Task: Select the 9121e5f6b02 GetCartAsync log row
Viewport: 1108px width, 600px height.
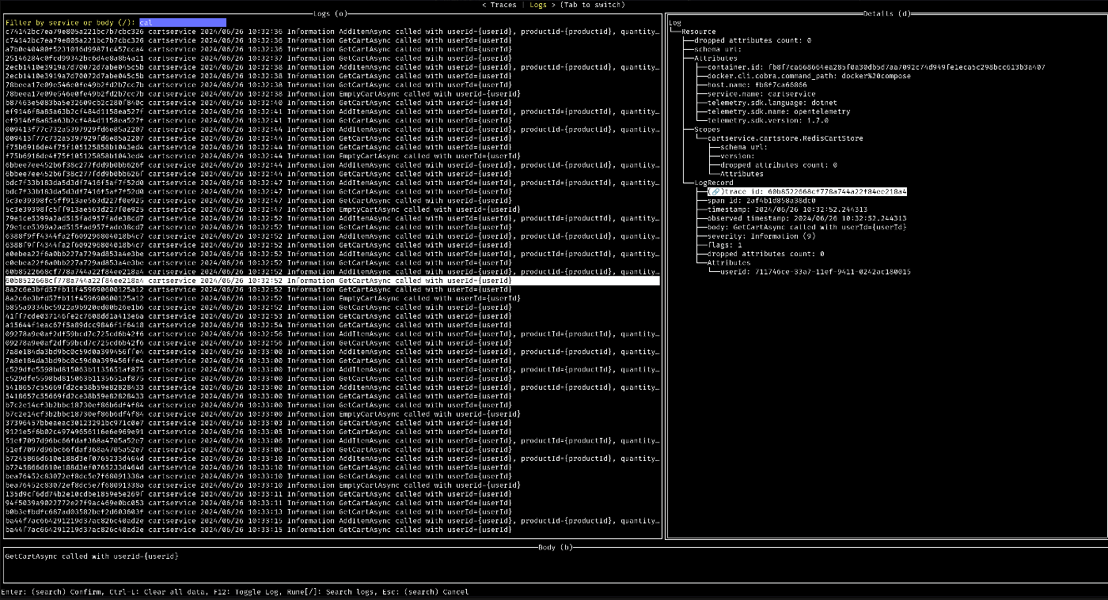Action: (332, 431)
